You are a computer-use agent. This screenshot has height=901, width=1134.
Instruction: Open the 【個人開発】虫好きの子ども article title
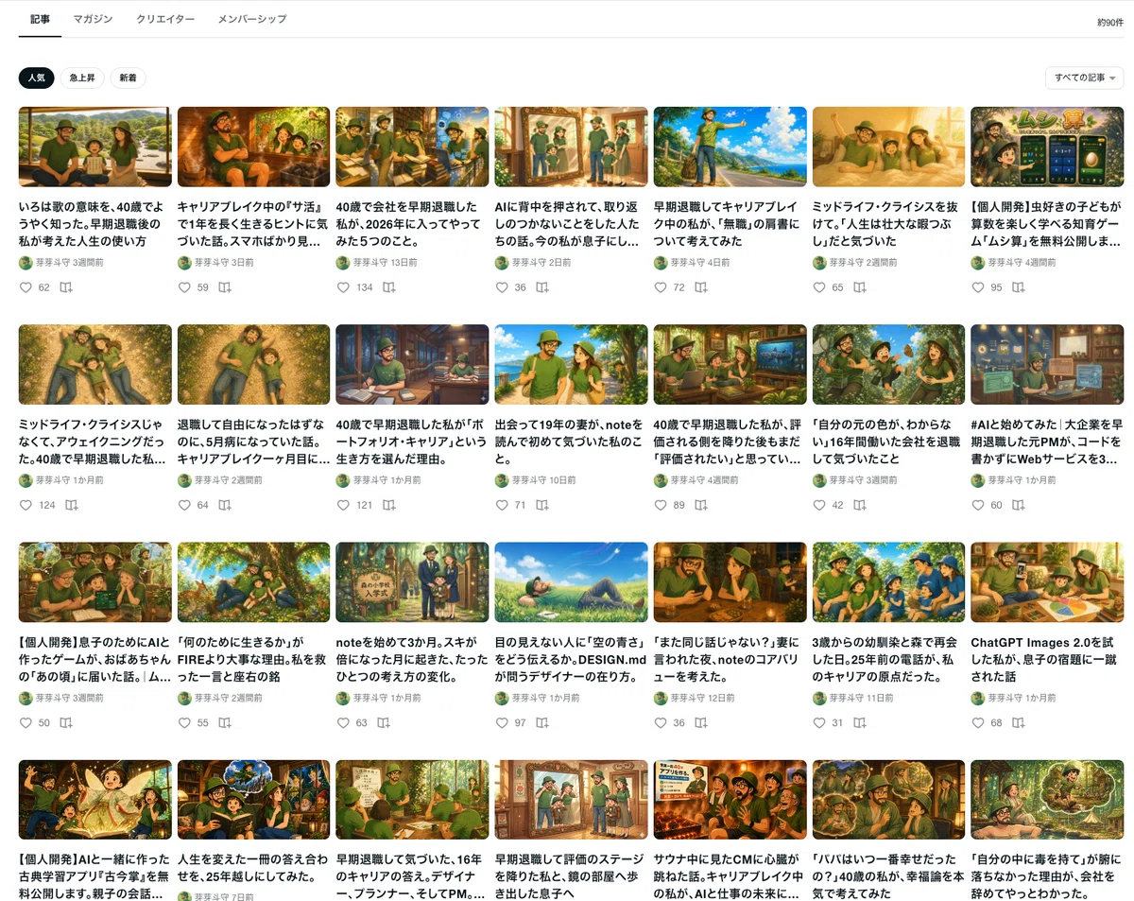1047,223
